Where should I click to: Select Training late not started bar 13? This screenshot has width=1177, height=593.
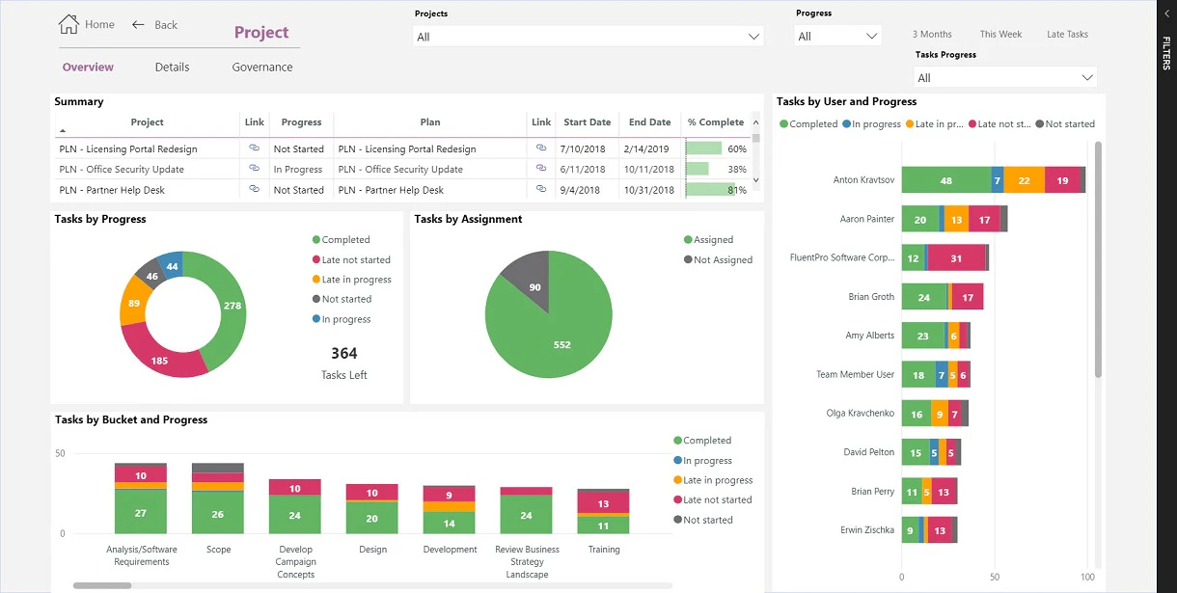pyautogui.click(x=603, y=503)
